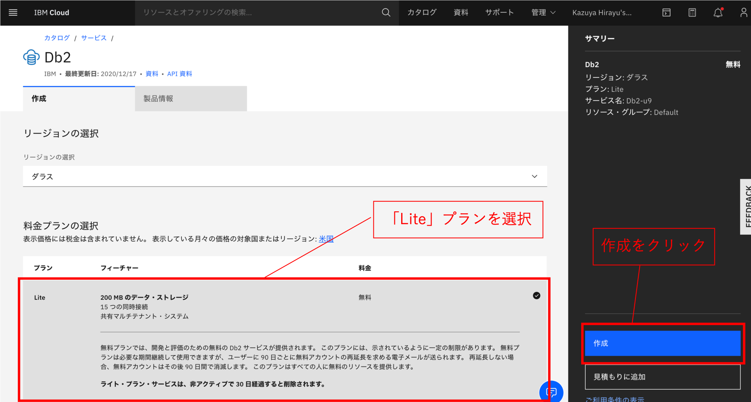751x402 pixels.
Task: Open the CLI console icon in the header
Action: [x=667, y=12]
